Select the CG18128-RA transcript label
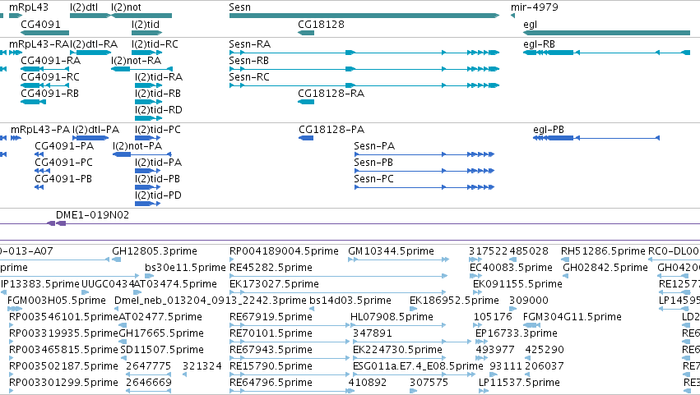The width and height of the screenshot is (700, 395). point(331,94)
